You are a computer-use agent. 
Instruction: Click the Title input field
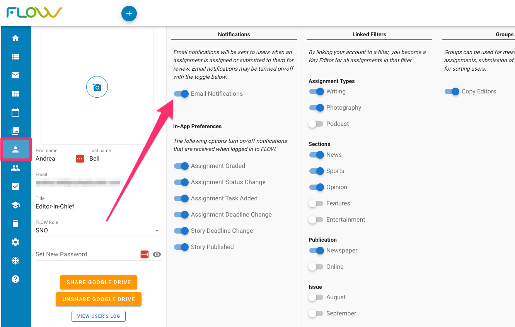coord(99,207)
